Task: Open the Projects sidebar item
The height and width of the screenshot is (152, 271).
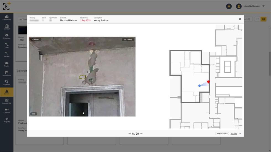Action: 7,120
